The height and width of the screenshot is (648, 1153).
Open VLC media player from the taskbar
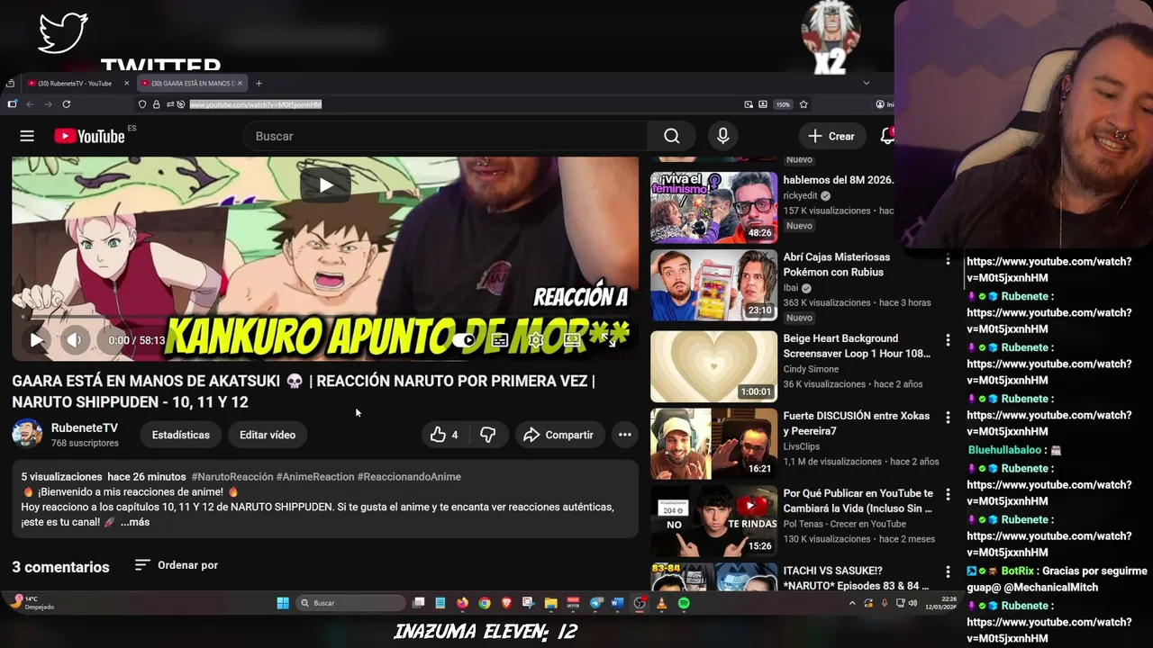(662, 603)
